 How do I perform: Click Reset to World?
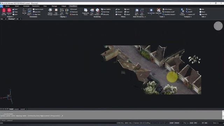(x=38, y=9)
